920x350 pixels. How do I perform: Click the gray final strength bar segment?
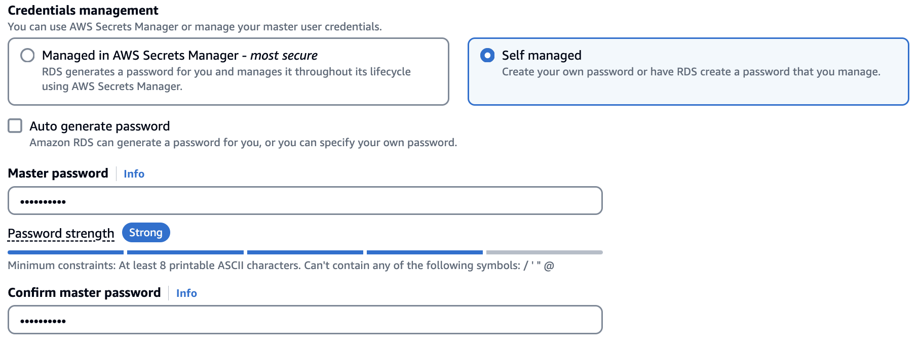[544, 252]
